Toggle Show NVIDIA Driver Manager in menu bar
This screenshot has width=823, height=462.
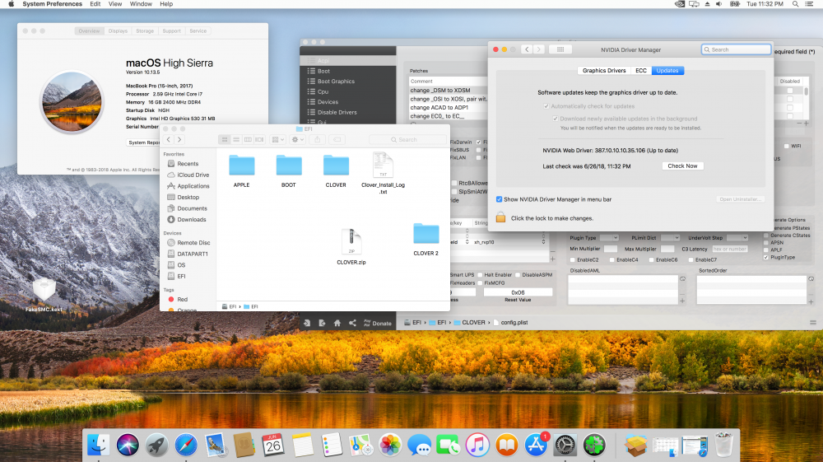[500, 199]
